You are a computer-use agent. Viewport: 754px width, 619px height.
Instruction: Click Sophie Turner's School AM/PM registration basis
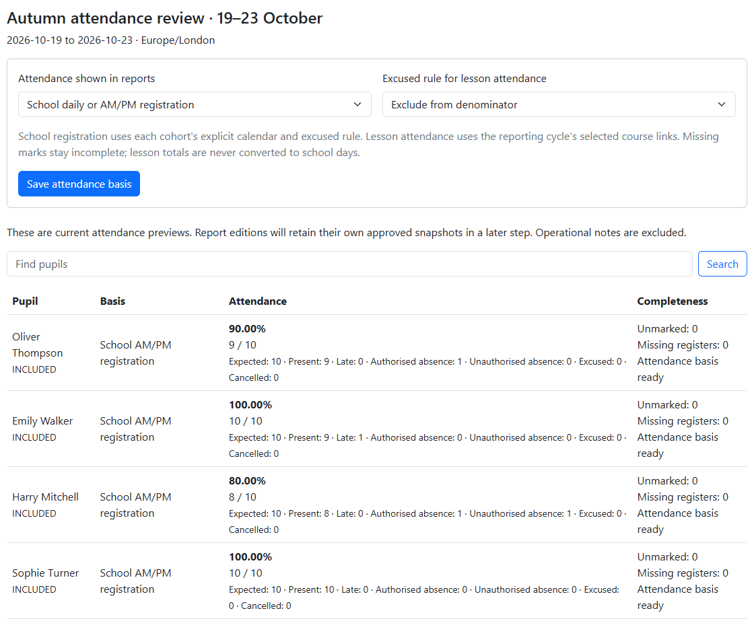tap(135, 581)
